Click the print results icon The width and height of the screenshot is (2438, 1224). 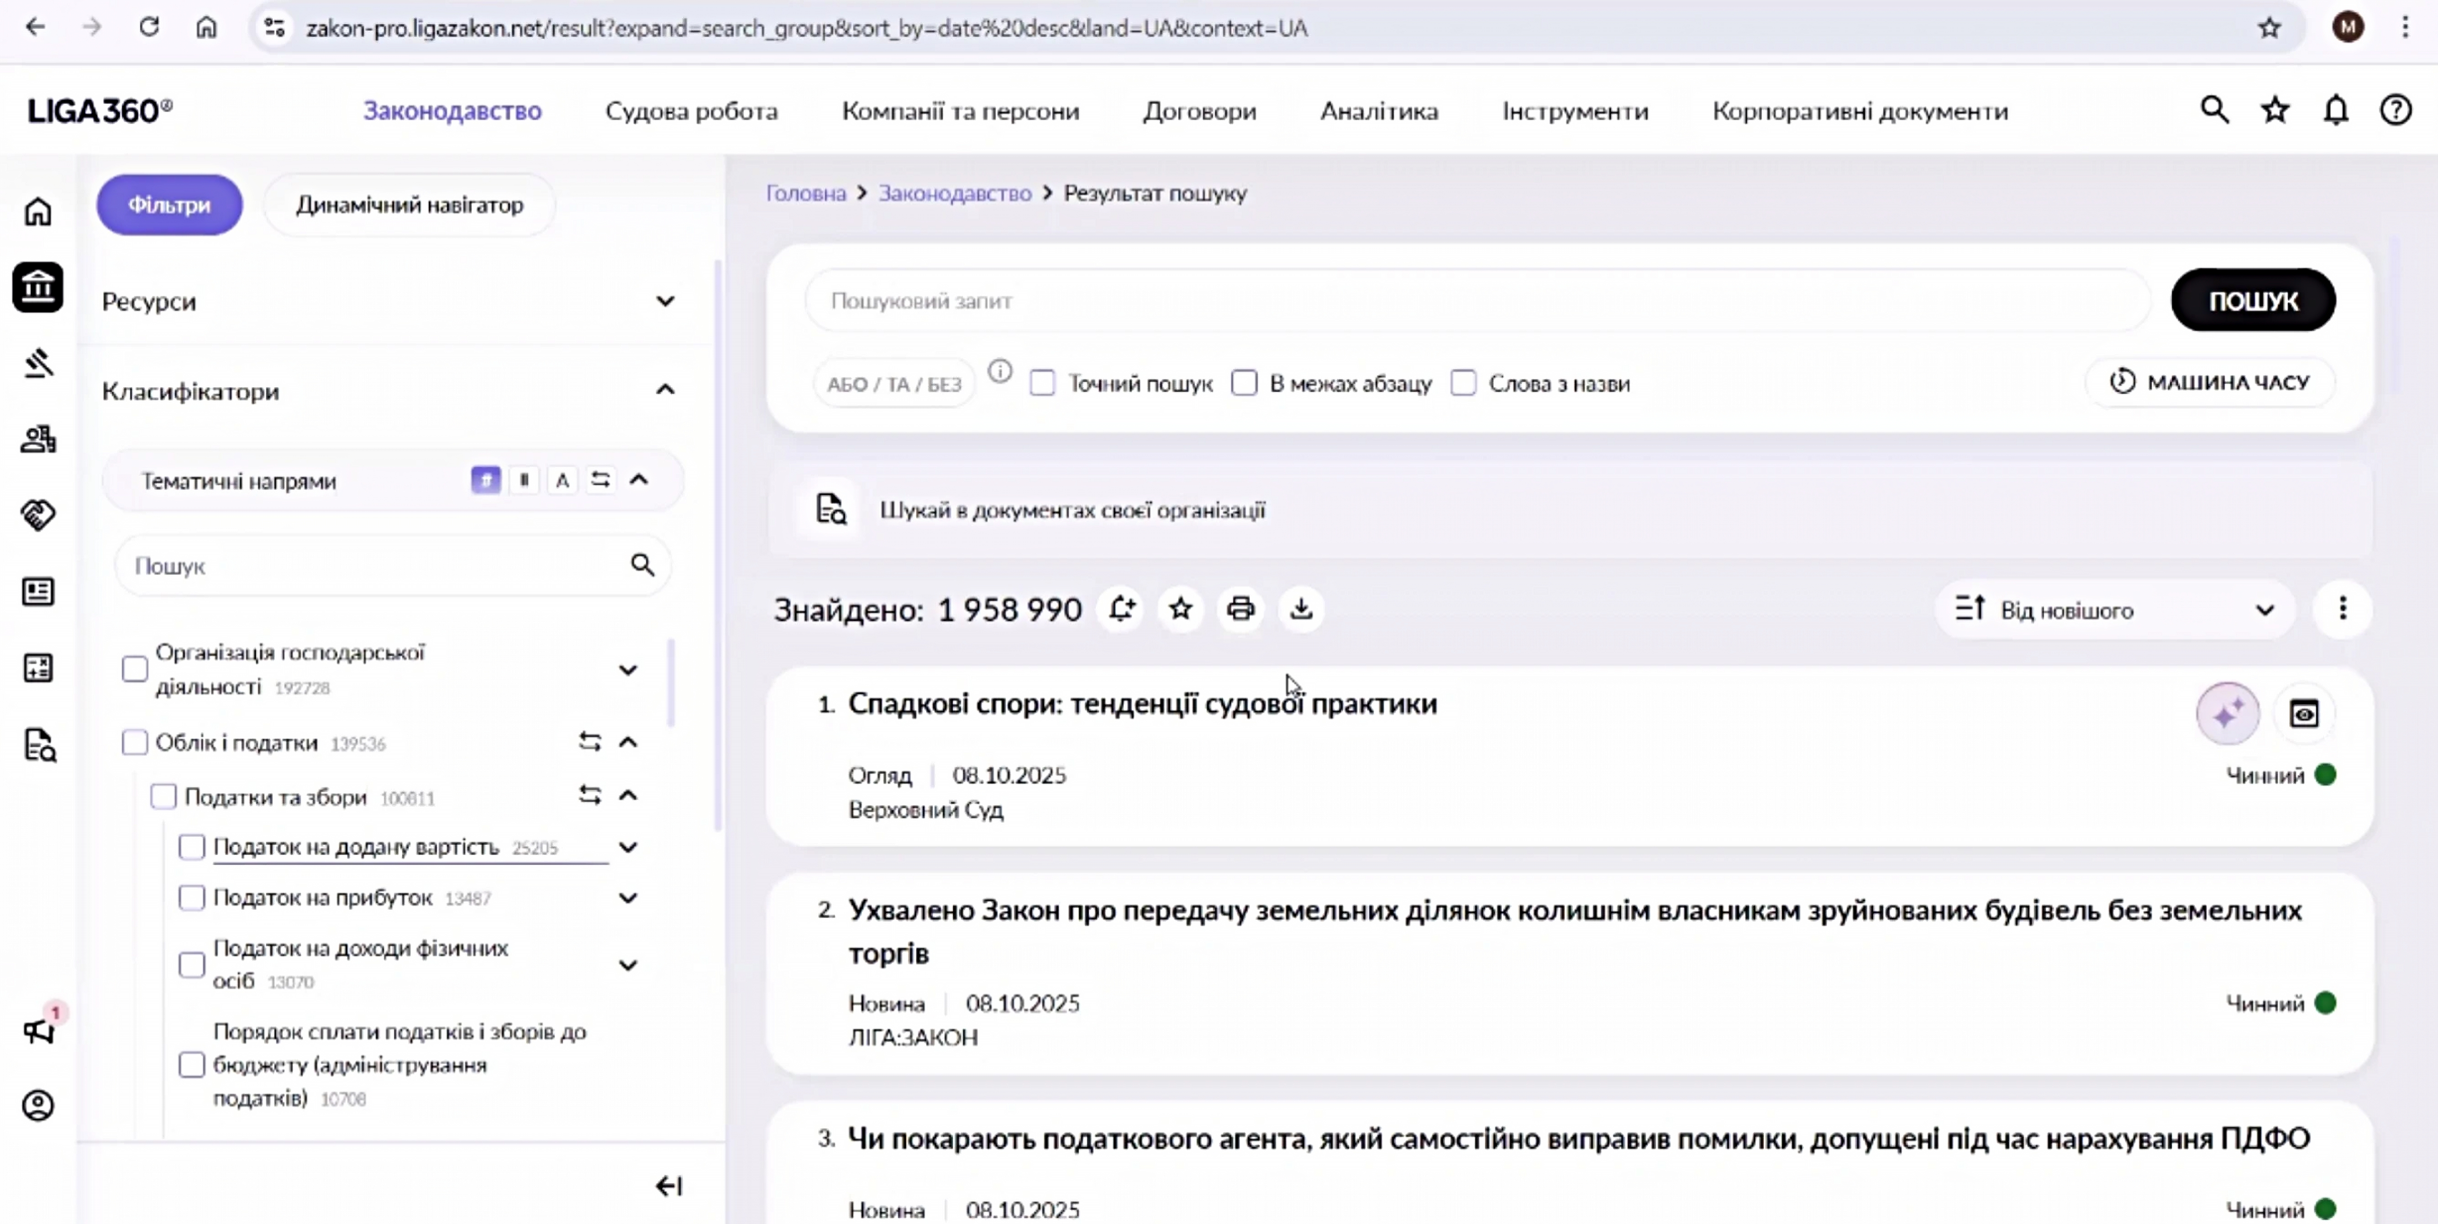pos(1240,609)
